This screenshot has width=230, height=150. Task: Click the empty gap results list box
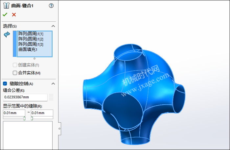pos(28,136)
